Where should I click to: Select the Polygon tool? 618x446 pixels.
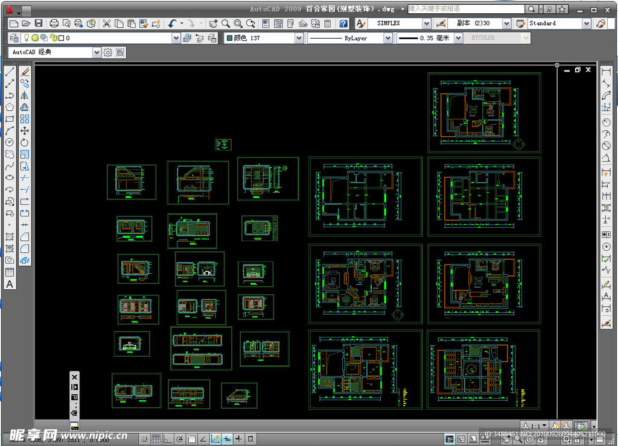pos(10,107)
